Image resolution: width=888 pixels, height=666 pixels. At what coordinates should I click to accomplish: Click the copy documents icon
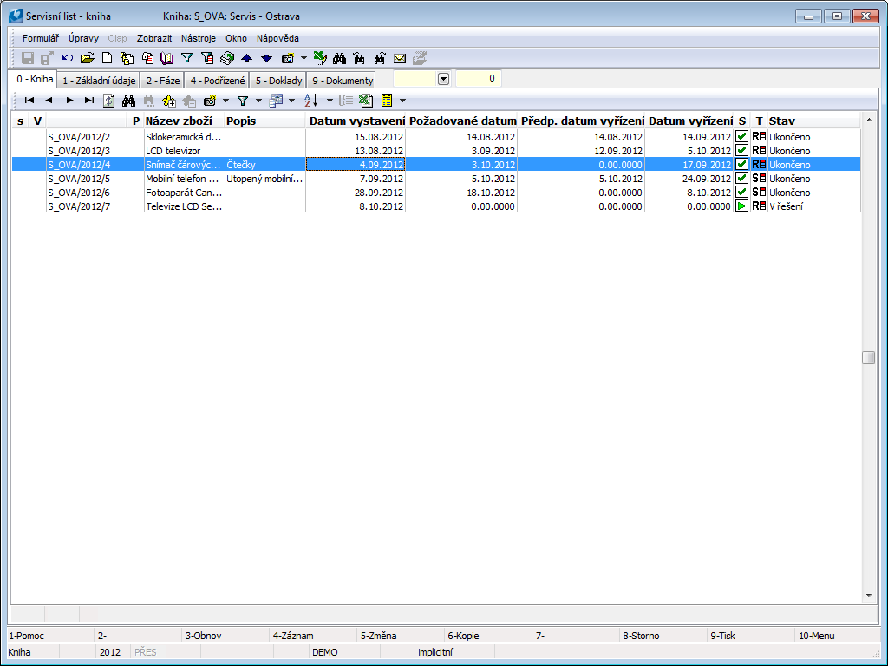coord(127,58)
